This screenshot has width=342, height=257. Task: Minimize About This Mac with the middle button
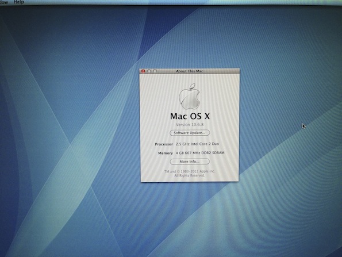pos(149,71)
